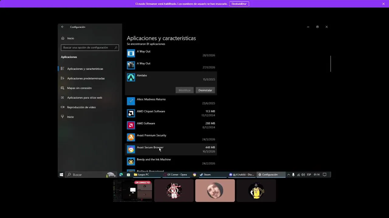This screenshot has width=389, height=218.
Task: Dismiss the Streamer mode banner
Action: pos(384,4)
